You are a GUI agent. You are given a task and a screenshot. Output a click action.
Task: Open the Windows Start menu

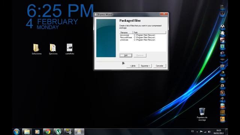click(x=16, y=132)
